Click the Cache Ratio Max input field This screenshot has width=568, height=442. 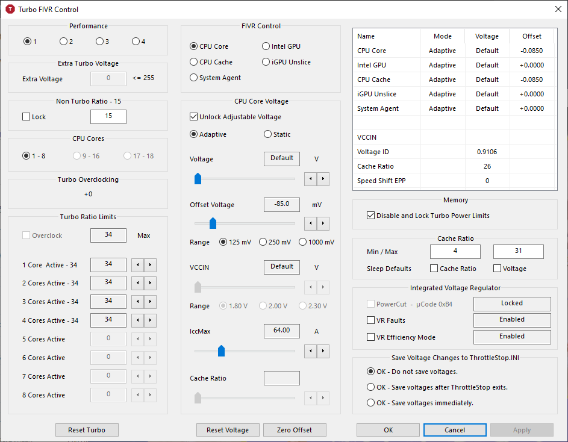[518, 252]
